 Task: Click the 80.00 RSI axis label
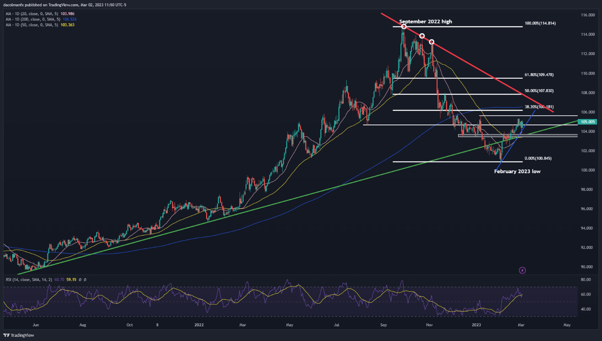click(x=586, y=279)
